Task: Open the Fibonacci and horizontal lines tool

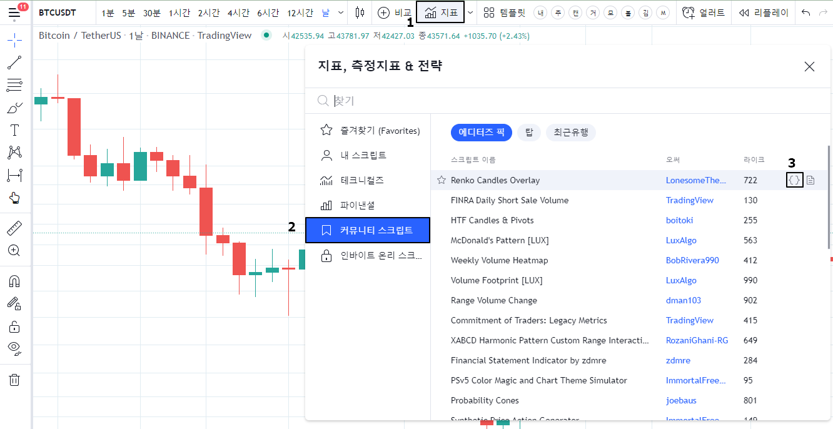Action: (x=14, y=85)
